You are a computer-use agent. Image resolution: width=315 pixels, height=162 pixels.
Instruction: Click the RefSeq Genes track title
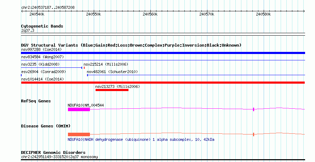tap(36, 101)
